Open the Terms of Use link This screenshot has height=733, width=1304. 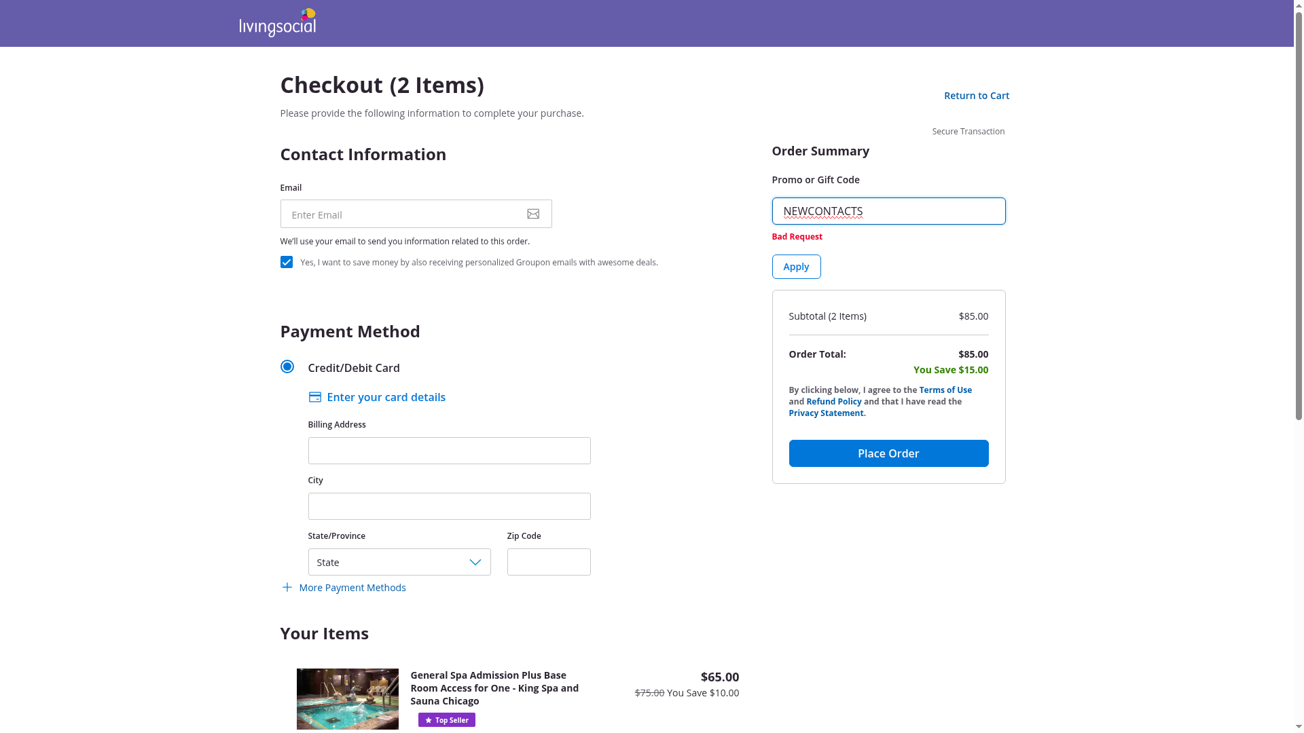945,390
